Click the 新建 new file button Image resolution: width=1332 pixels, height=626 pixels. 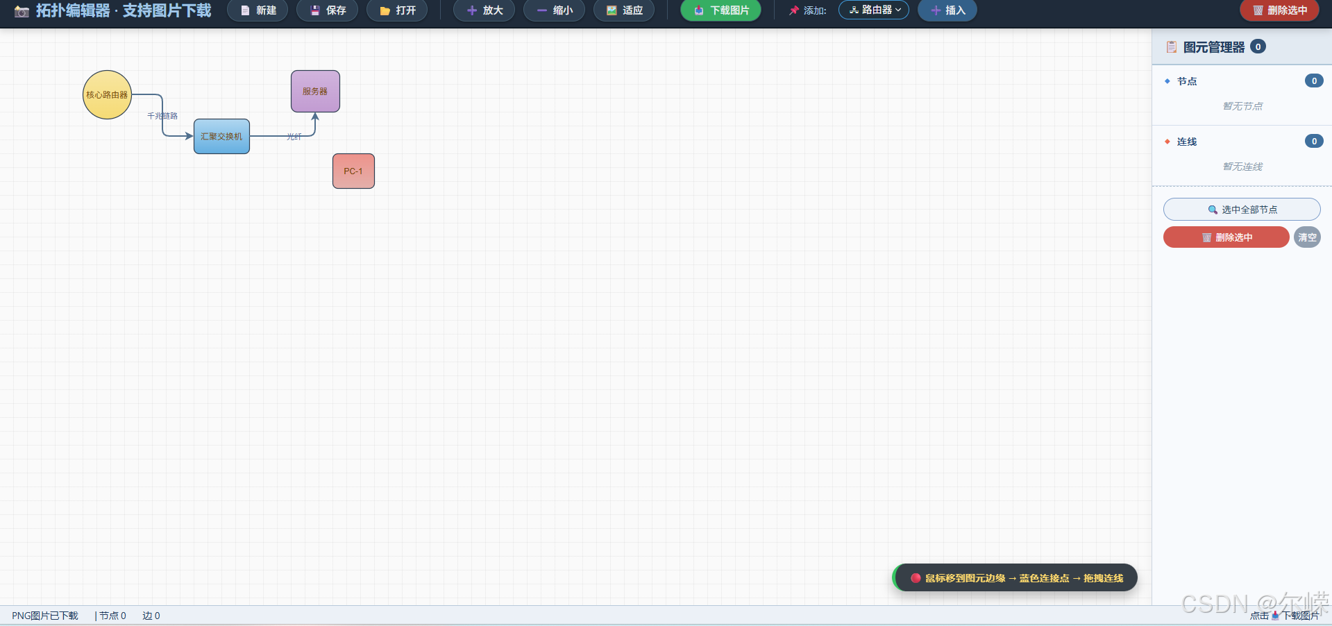(x=258, y=10)
